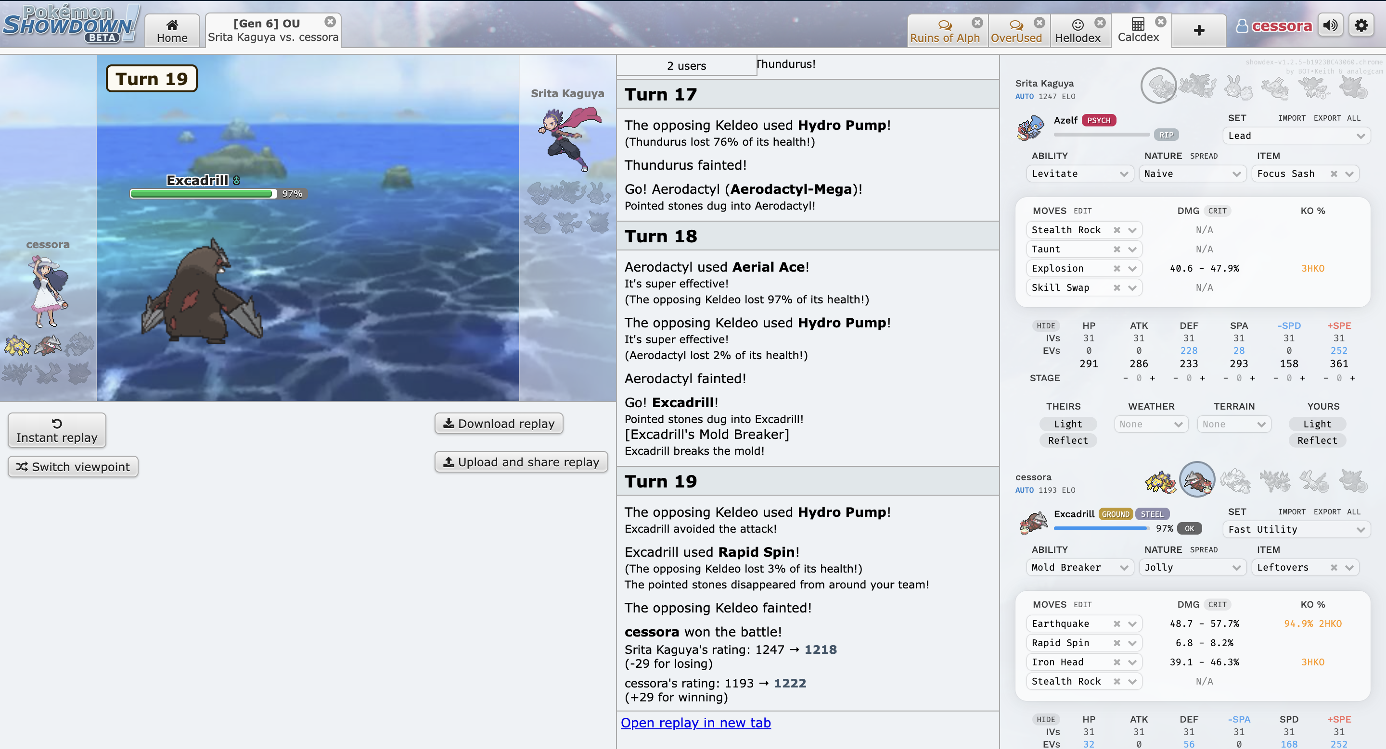Select the first Pokémon in cessora's Calcdex party
1386x749 pixels.
pyautogui.click(x=1160, y=480)
